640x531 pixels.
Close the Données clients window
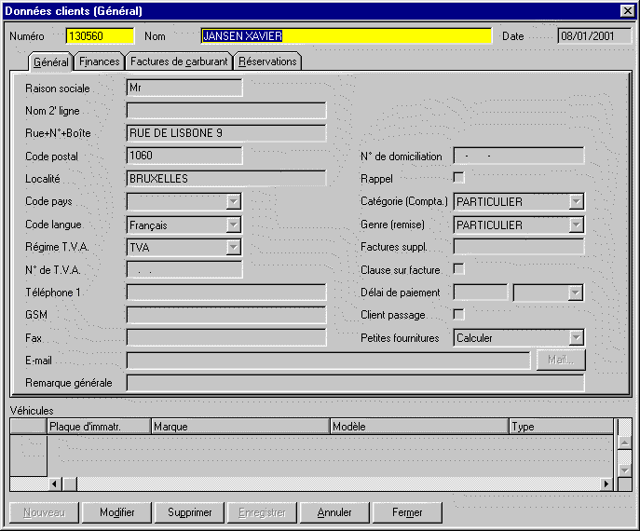tap(627, 10)
